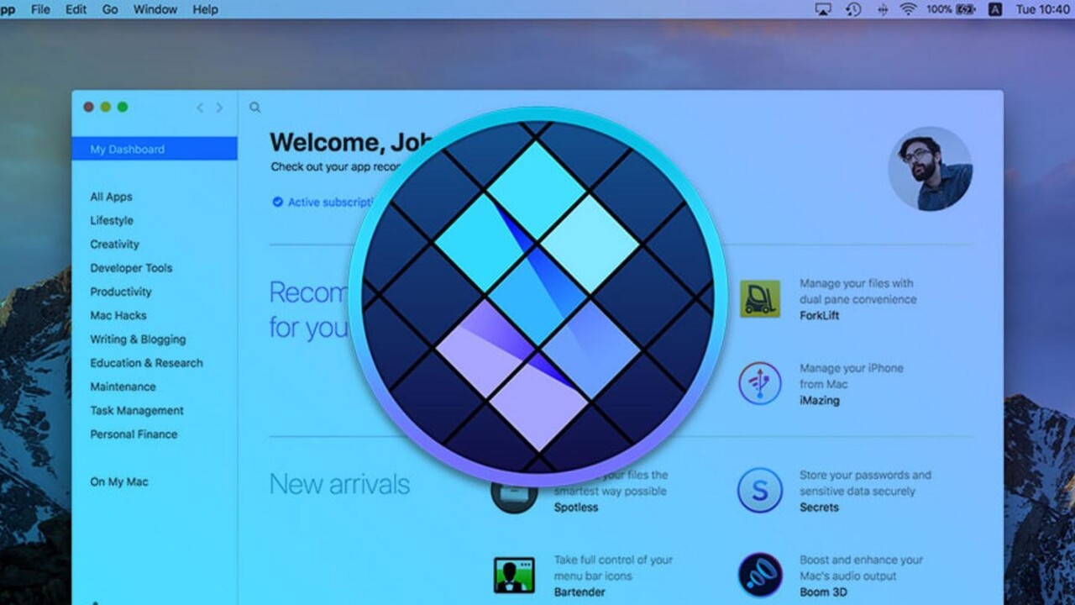Select Developer Tools category
The height and width of the screenshot is (605, 1075).
(x=131, y=268)
